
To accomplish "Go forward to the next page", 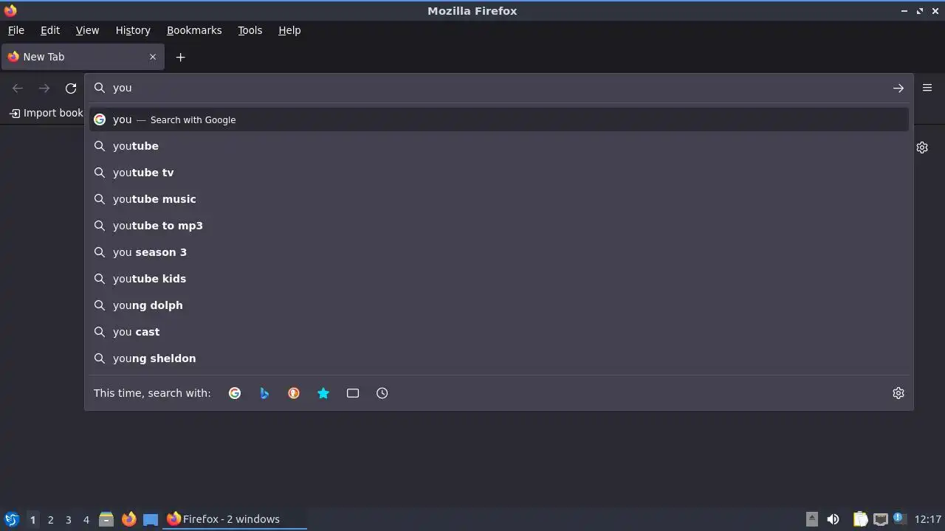I will pyautogui.click(x=44, y=88).
